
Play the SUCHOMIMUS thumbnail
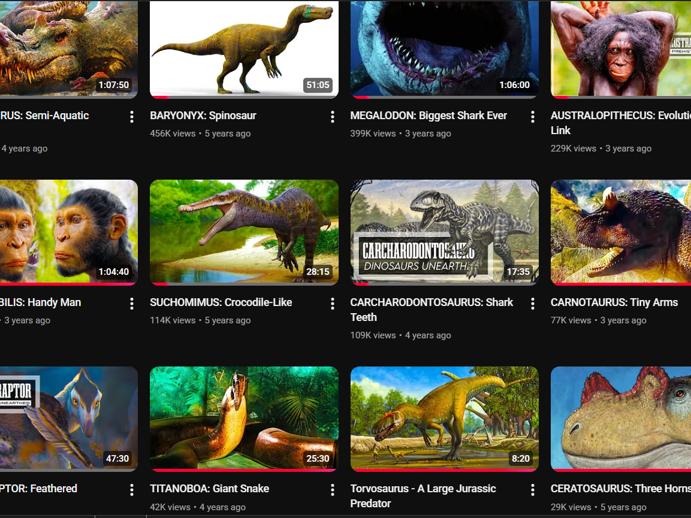click(244, 232)
